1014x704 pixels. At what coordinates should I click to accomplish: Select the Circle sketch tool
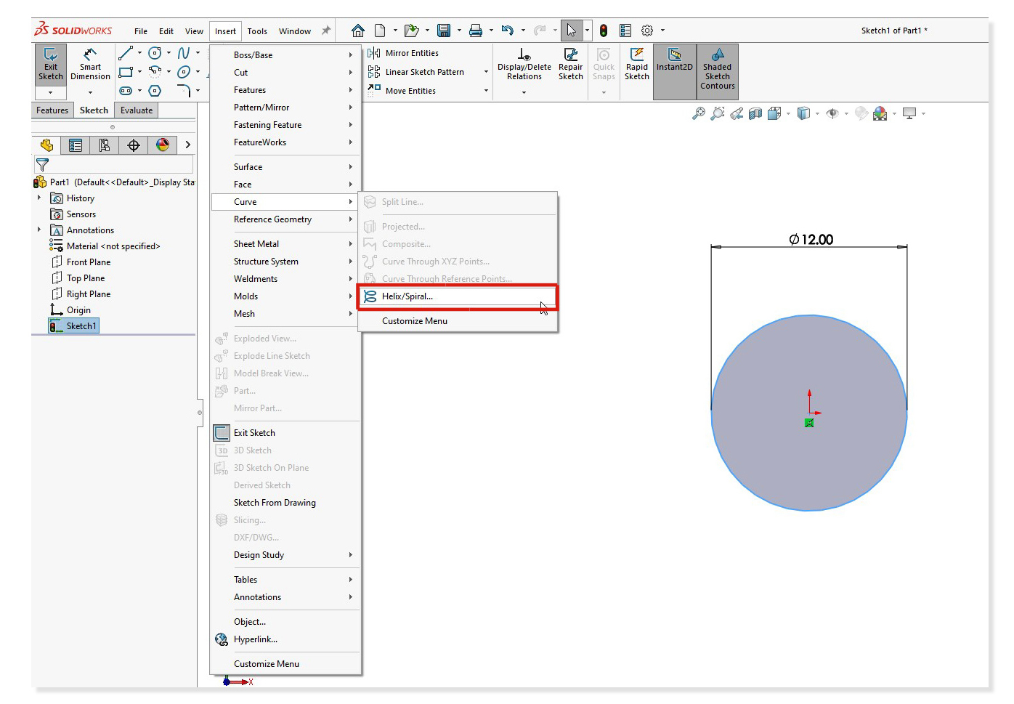click(x=155, y=53)
